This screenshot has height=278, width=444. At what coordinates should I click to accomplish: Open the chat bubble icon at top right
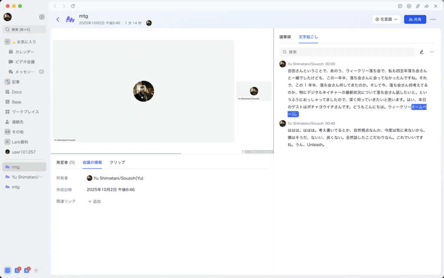click(400, 6)
